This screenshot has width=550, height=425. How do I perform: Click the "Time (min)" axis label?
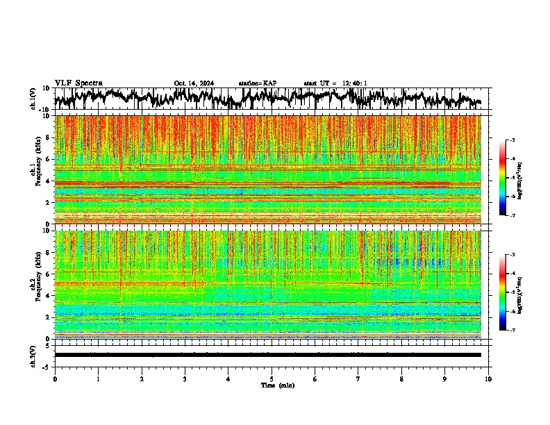coord(278,385)
